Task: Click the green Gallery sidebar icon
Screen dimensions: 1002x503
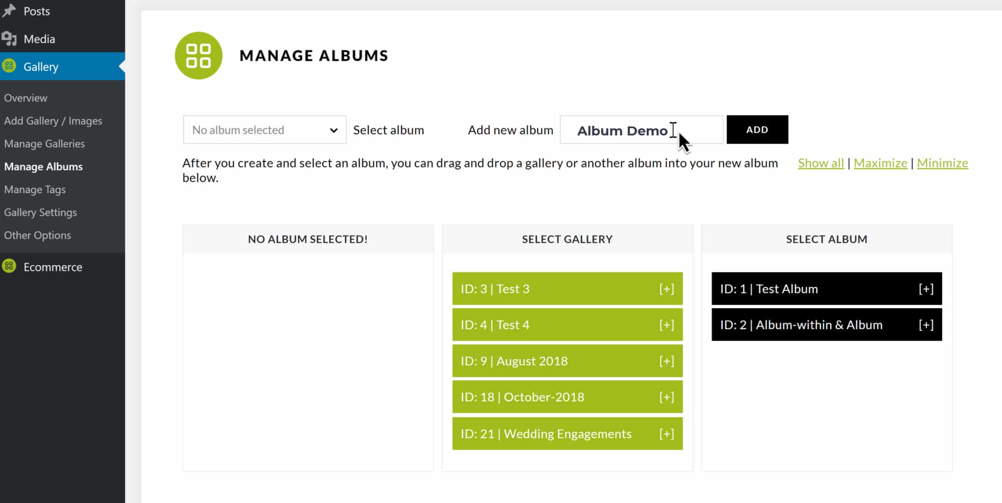Action: click(x=9, y=66)
